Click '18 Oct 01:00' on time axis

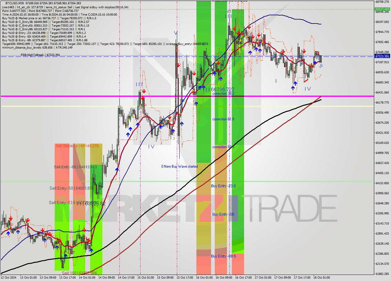(322, 278)
